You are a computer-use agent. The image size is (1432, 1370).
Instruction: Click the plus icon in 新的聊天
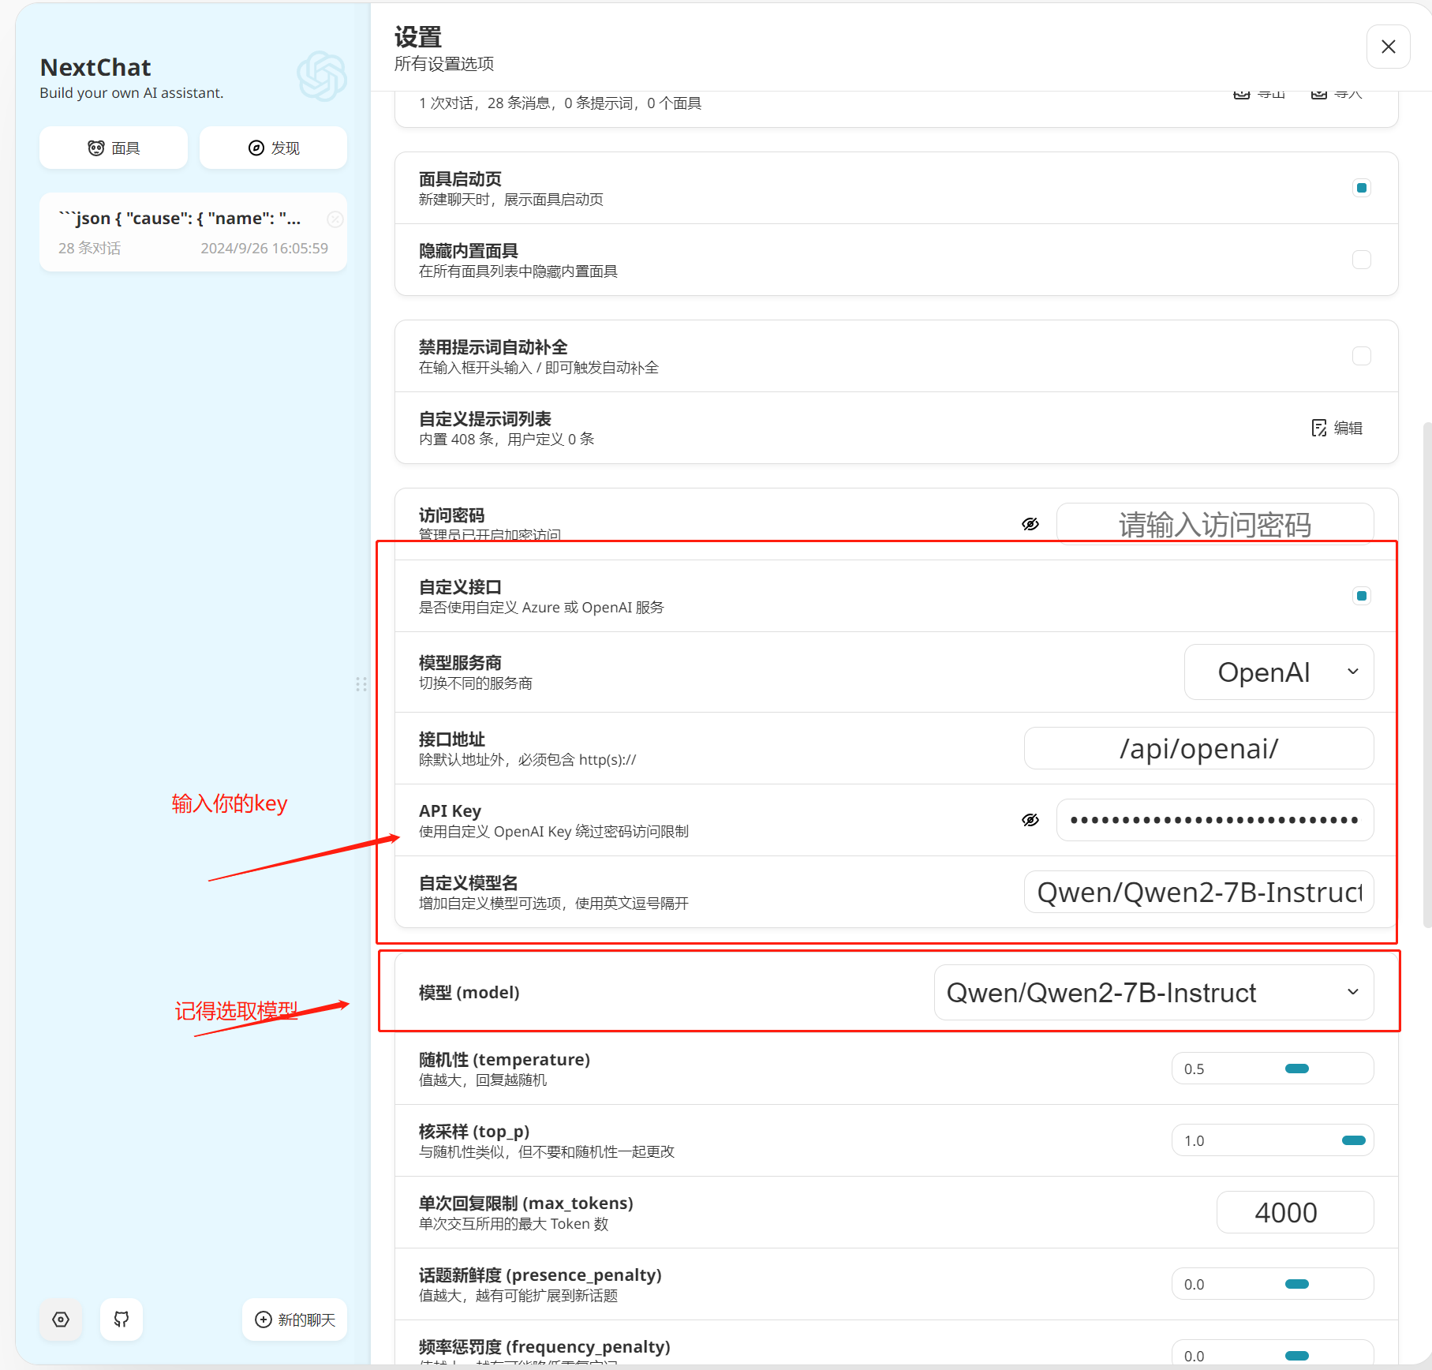click(264, 1319)
